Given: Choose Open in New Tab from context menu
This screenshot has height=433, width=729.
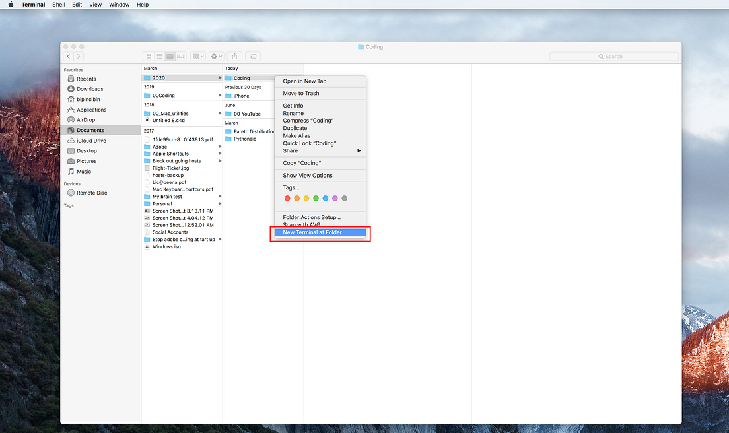Looking at the screenshot, I should 320,81.
